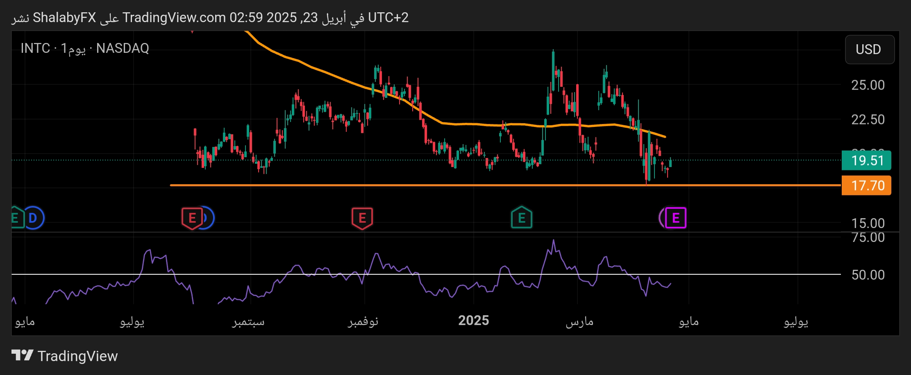Click the 50.00 RSI axis label
The width and height of the screenshot is (911, 375).
(x=868, y=275)
